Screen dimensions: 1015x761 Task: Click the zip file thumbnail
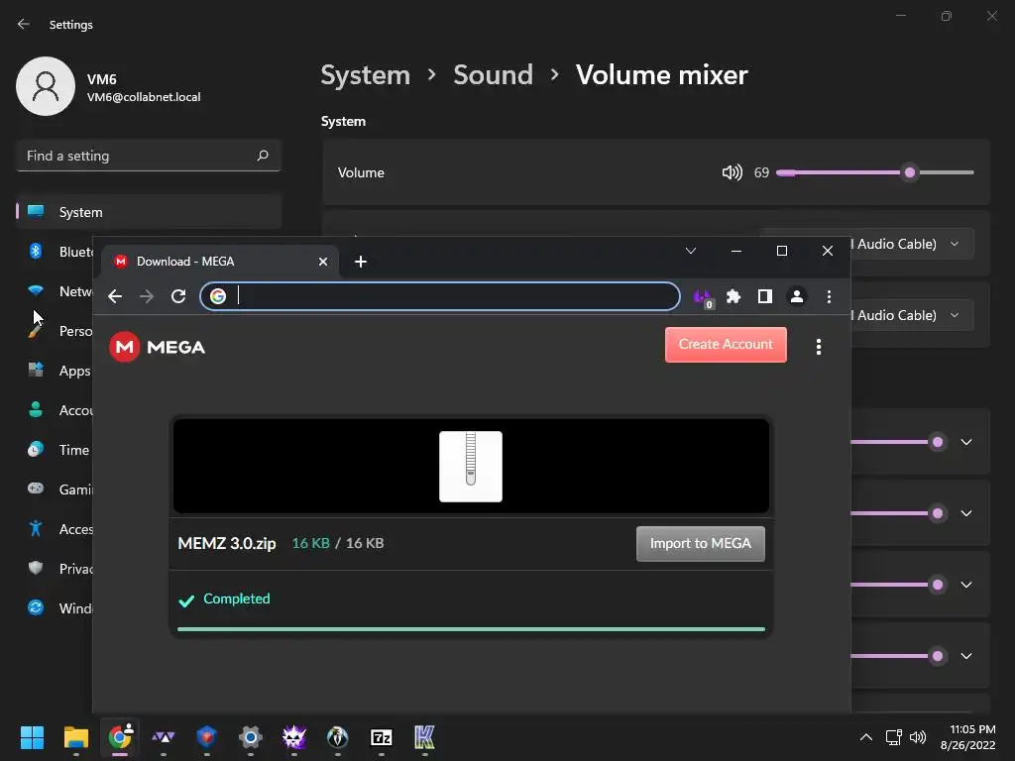(471, 467)
